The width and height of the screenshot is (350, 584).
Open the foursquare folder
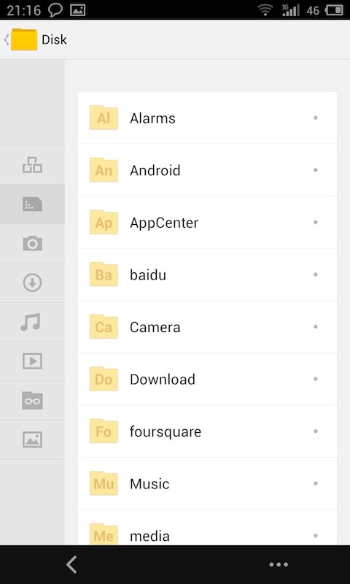click(207, 431)
